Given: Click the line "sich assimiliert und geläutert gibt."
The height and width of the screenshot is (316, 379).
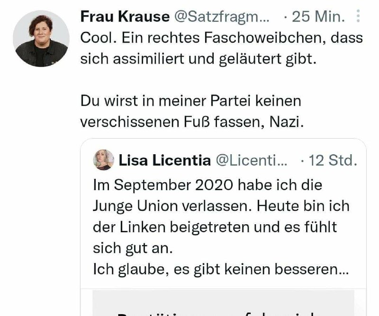Looking at the screenshot, I should (198, 59).
